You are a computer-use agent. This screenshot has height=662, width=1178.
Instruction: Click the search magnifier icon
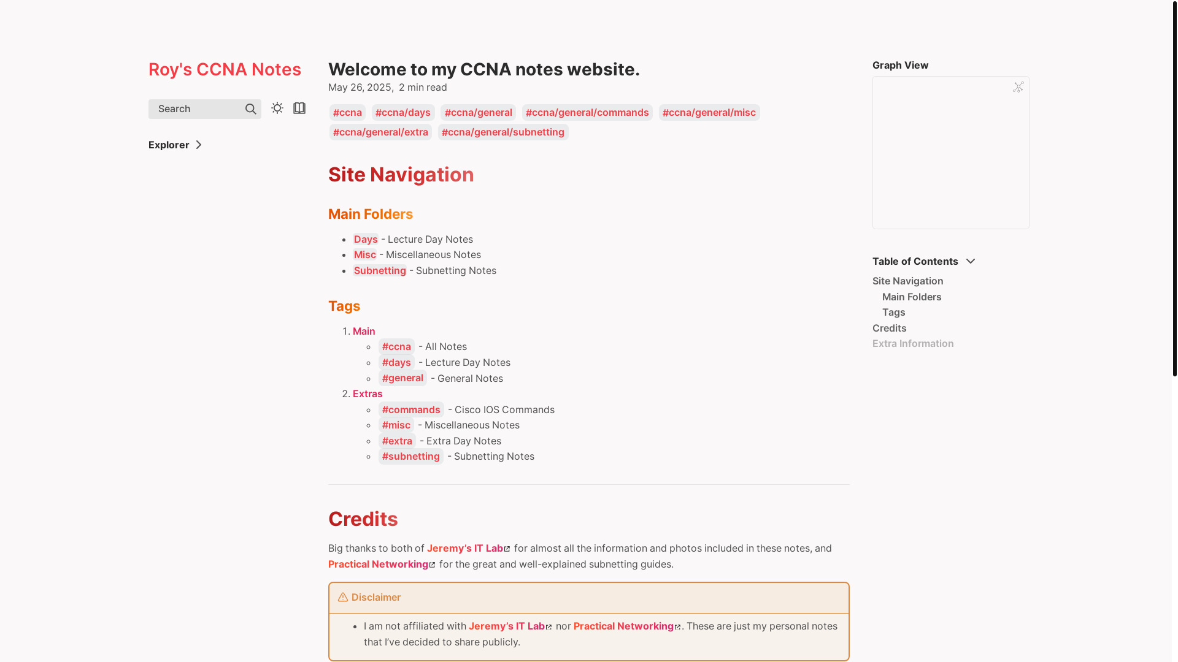coord(250,109)
